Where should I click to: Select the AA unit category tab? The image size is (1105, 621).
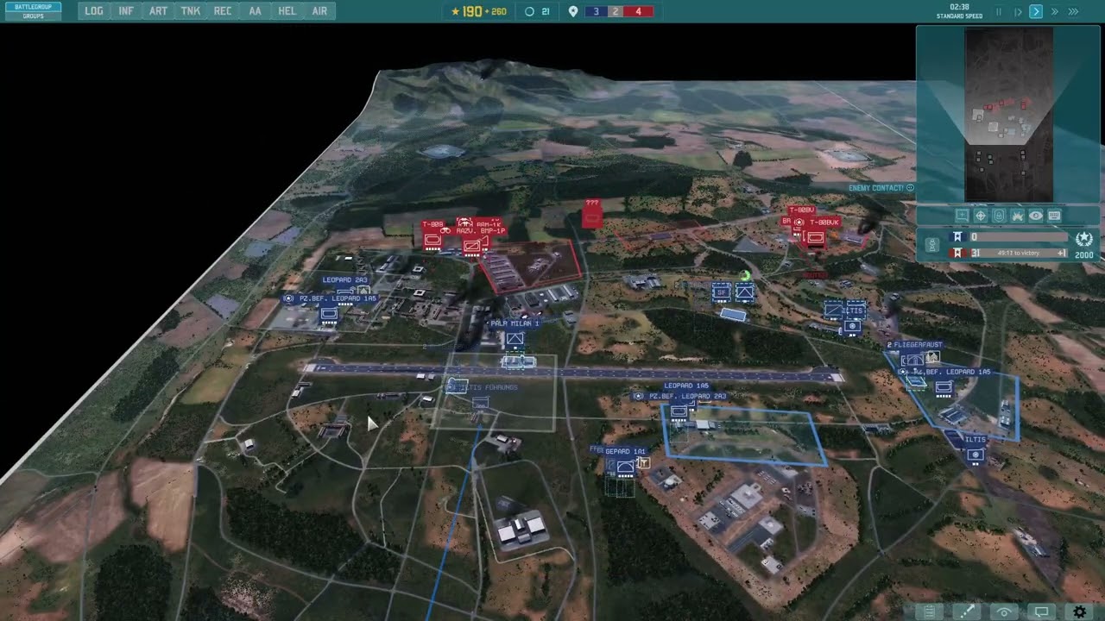[256, 11]
